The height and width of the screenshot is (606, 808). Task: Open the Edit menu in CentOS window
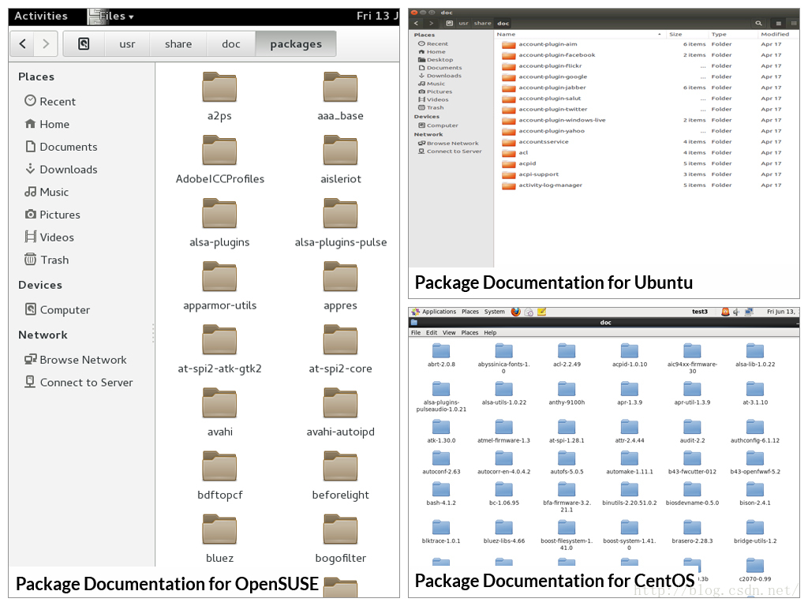[x=432, y=333]
